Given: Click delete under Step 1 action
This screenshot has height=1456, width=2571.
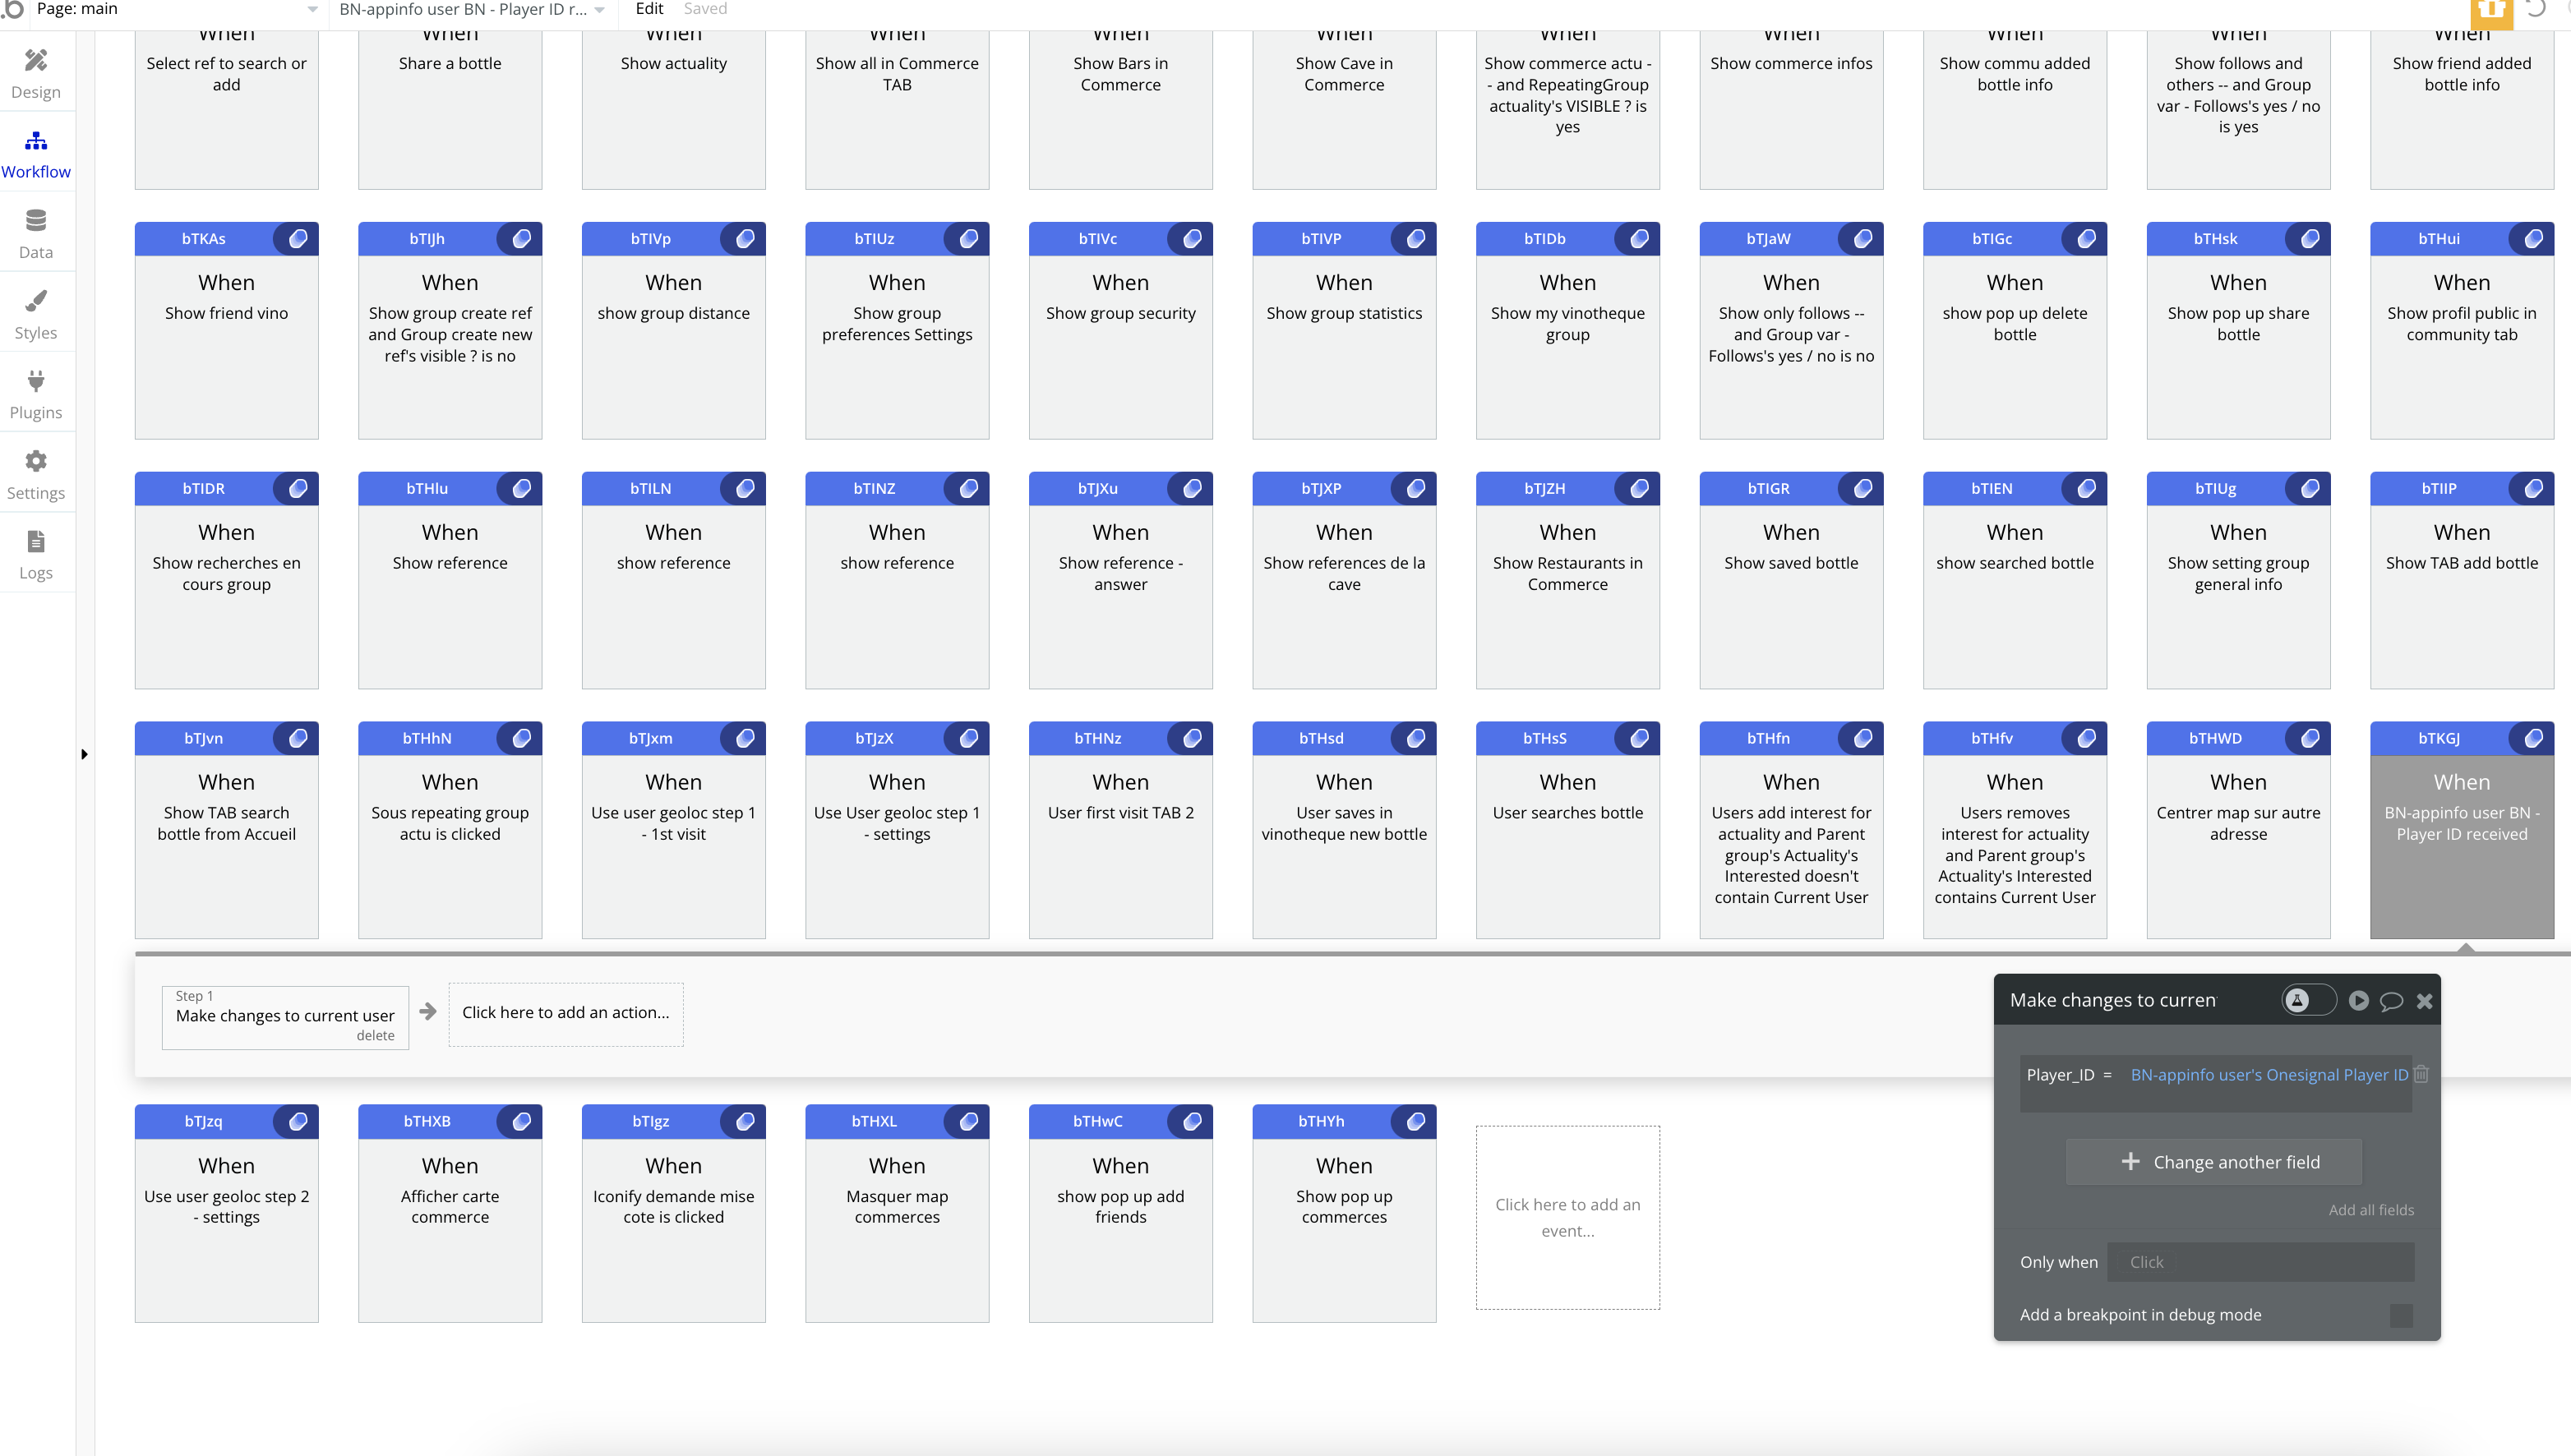Looking at the screenshot, I should pyautogui.click(x=375, y=1035).
